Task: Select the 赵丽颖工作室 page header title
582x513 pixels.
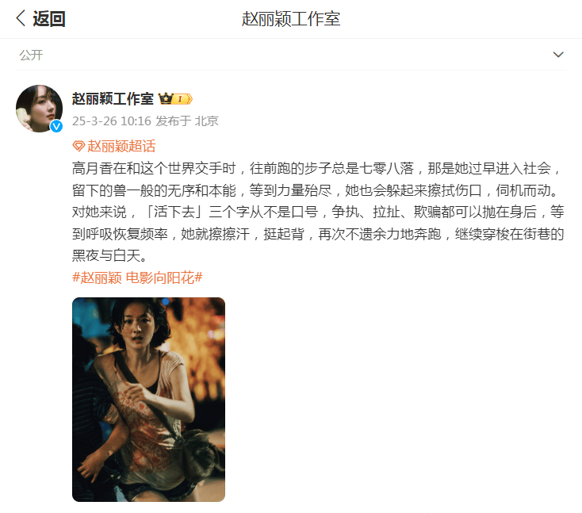Action: click(291, 18)
